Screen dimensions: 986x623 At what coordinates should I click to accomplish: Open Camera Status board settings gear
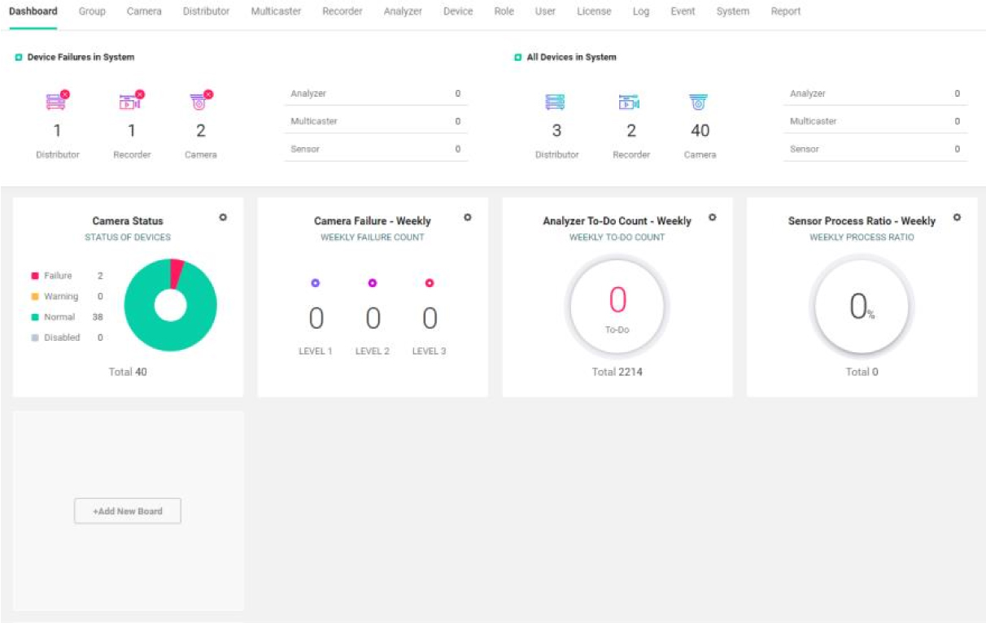[223, 217]
